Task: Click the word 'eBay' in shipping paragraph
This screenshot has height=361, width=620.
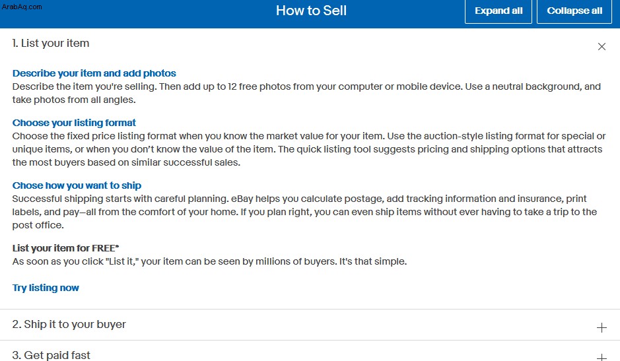Action: pyautogui.click(x=242, y=199)
